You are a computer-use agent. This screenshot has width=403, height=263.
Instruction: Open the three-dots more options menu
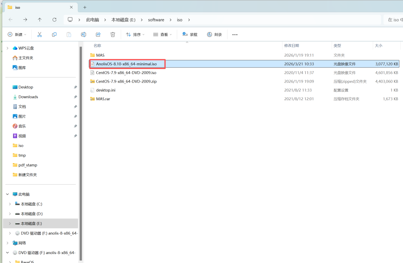click(x=235, y=35)
